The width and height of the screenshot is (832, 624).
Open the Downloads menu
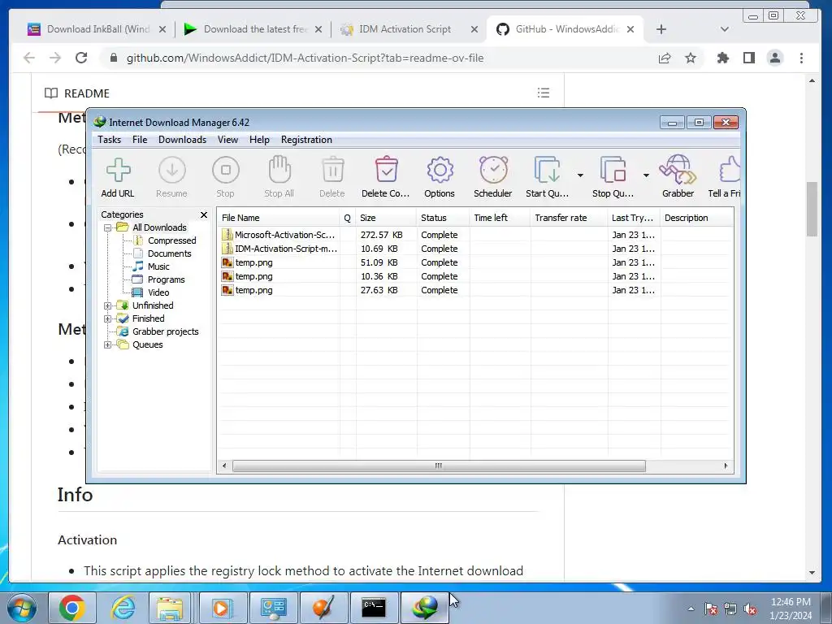tap(182, 140)
